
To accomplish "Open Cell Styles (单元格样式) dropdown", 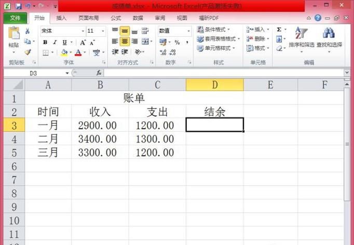I will (216, 48).
